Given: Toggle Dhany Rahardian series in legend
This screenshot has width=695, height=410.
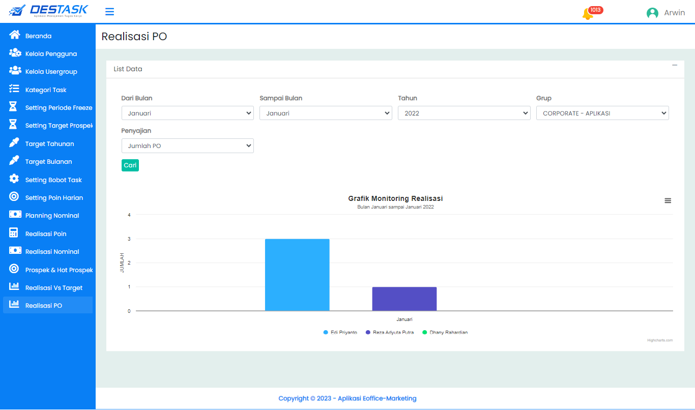Looking at the screenshot, I should (445, 332).
